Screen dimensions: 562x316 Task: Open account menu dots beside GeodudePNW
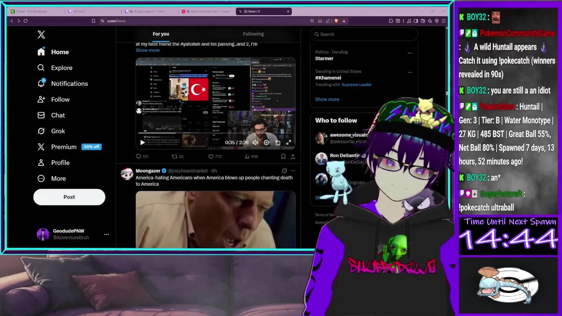[x=106, y=234]
